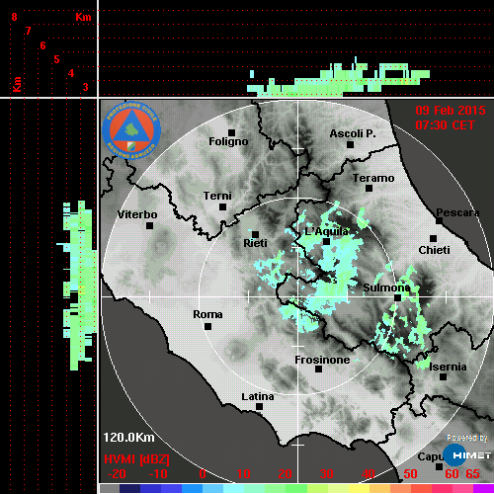Click the '65' dBZ scale label
The width and height of the screenshot is (494, 494).
point(472,474)
